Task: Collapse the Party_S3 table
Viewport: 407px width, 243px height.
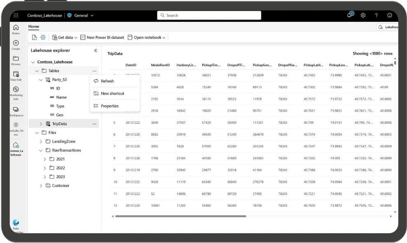Action: pyautogui.click(x=41, y=80)
